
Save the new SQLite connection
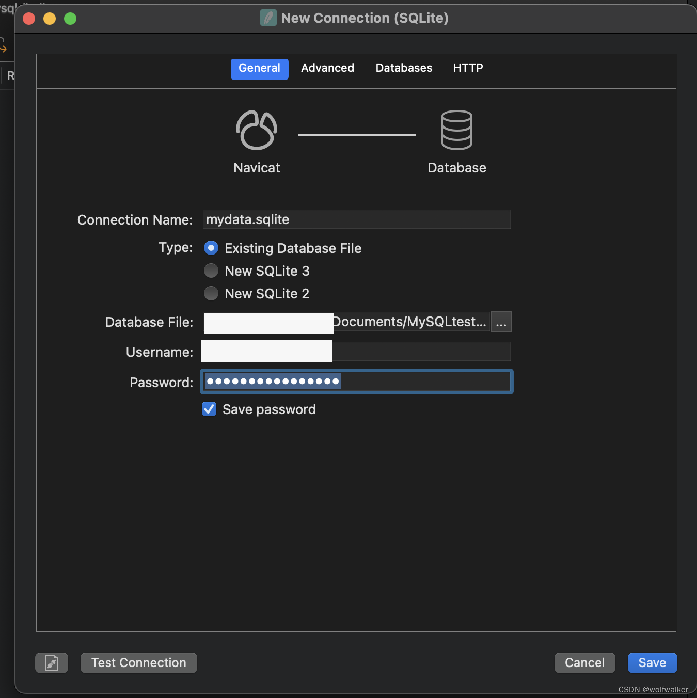pos(652,663)
